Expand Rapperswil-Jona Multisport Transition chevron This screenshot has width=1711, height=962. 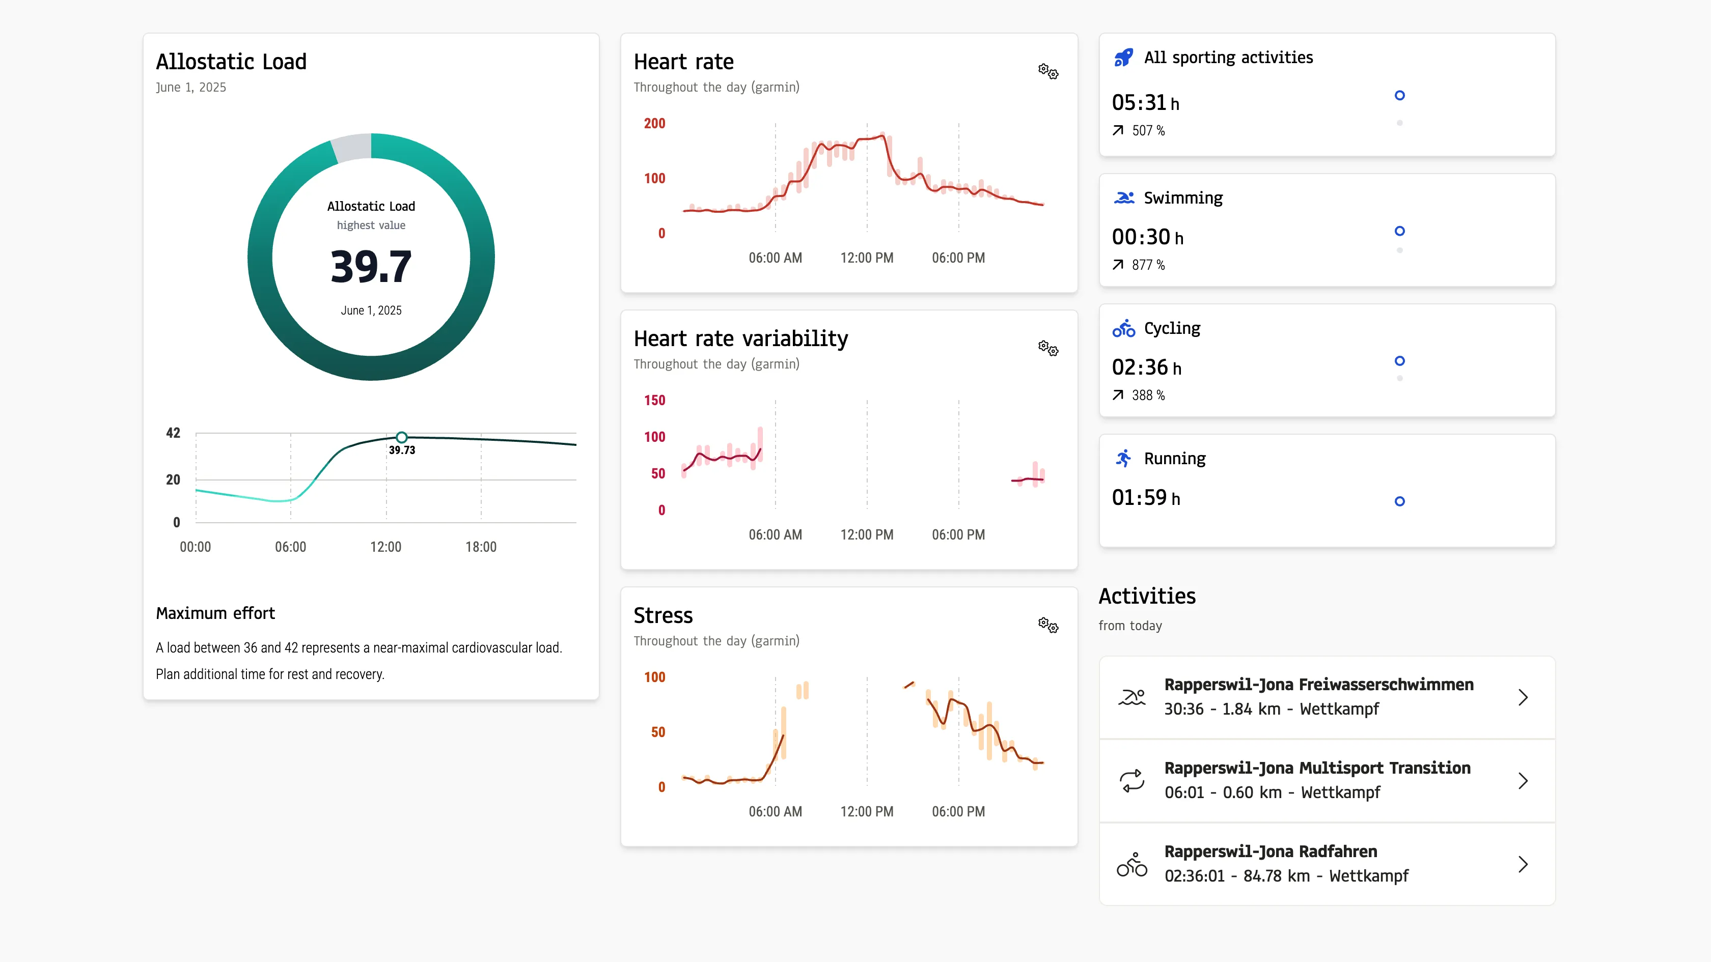coord(1523,781)
